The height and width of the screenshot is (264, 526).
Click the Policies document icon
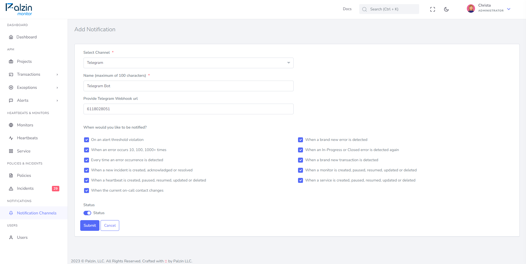(x=11, y=175)
